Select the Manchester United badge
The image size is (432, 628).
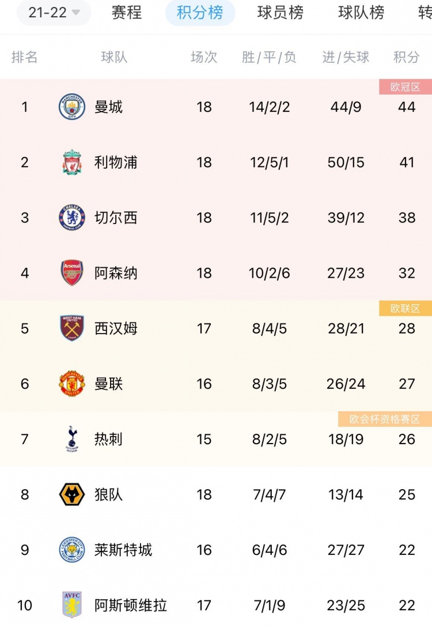[72, 383]
